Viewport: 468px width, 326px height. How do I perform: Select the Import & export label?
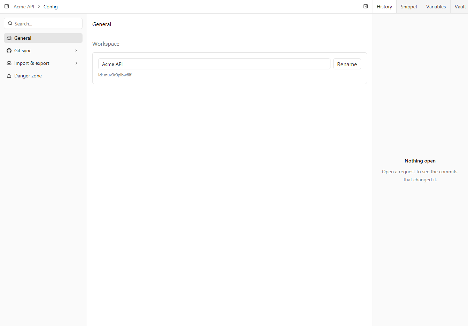tap(32, 63)
